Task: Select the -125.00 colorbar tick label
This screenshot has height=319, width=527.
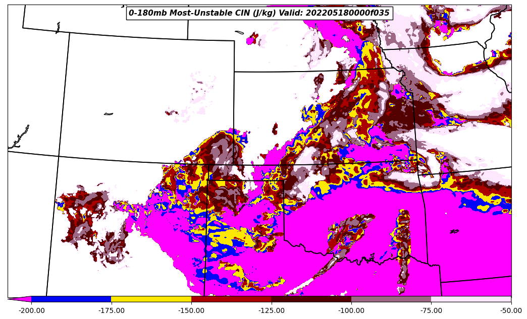Action: pyautogui.click(x=272, y=310)
